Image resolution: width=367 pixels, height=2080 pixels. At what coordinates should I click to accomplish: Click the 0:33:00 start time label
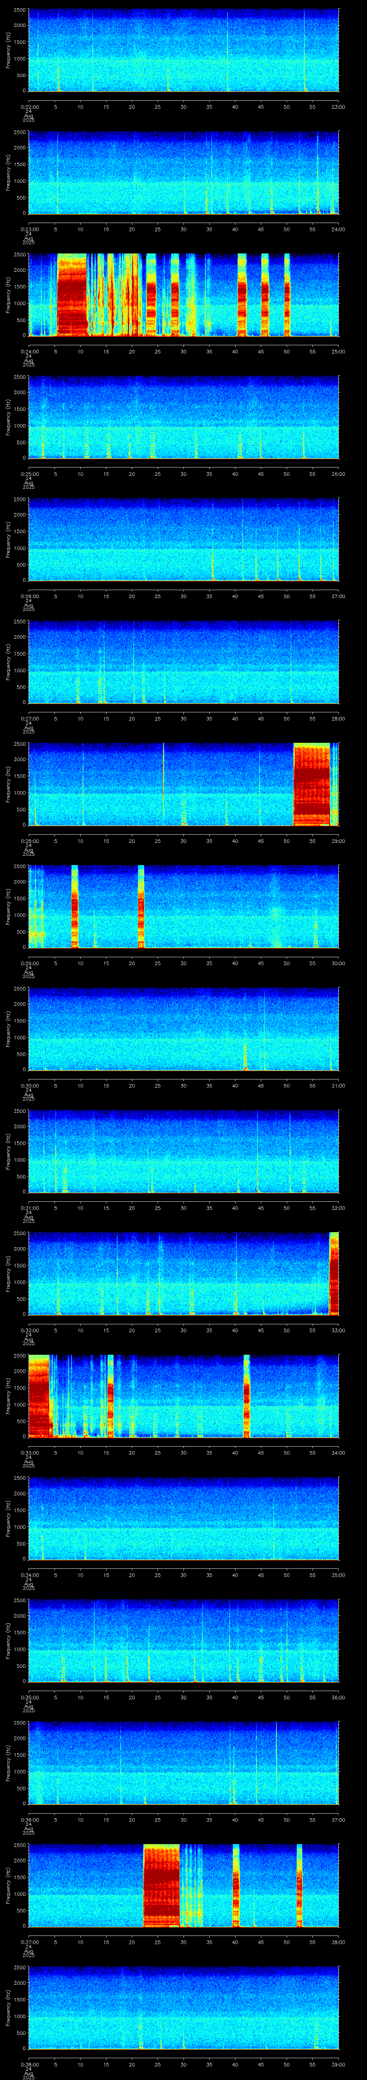pyautogui.click(x=29, y=1453)
